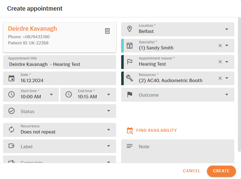Click the recurrence loop icon

[x=11, y=130]
